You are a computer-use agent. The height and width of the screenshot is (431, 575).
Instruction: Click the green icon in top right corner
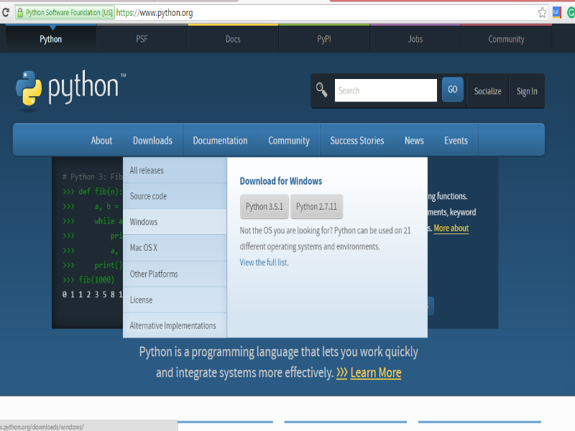pos(570,11)
